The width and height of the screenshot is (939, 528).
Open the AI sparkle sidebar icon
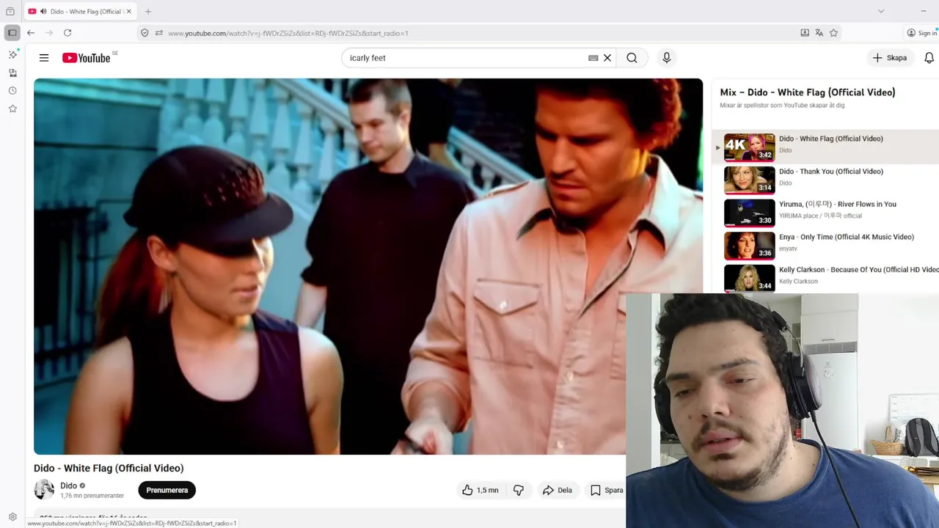(12, 54)
